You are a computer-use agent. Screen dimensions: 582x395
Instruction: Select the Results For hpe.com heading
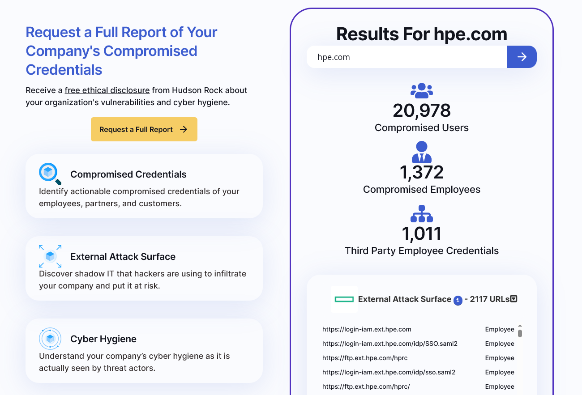[x=421, y=34]
